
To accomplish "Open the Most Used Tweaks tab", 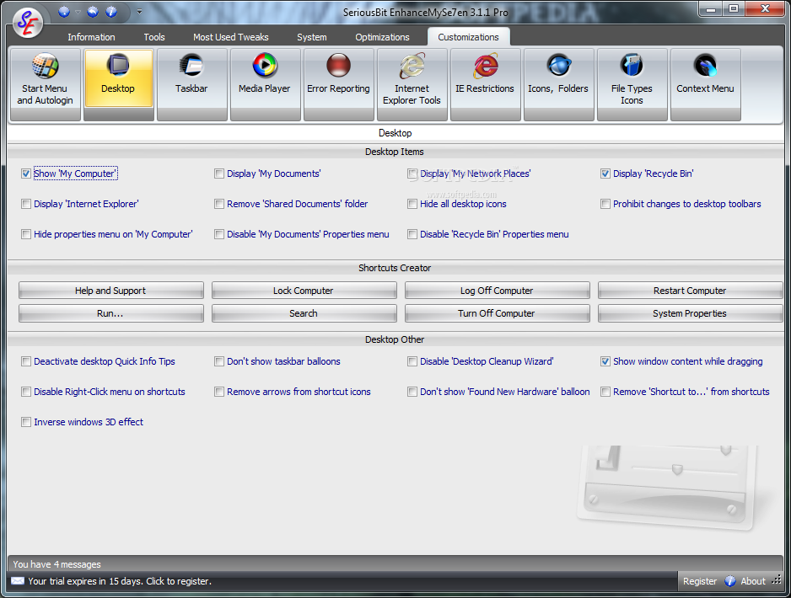I will [x=230, y=37].
